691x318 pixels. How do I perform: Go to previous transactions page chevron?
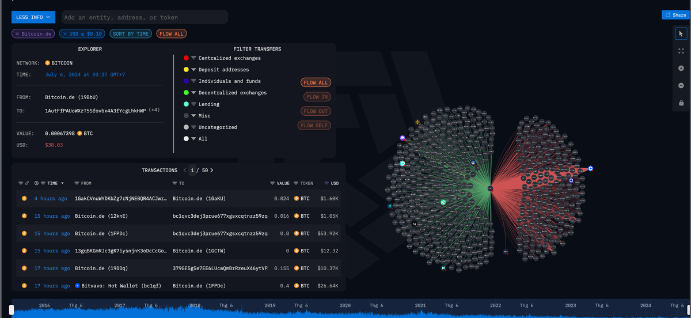coord(185,171)
